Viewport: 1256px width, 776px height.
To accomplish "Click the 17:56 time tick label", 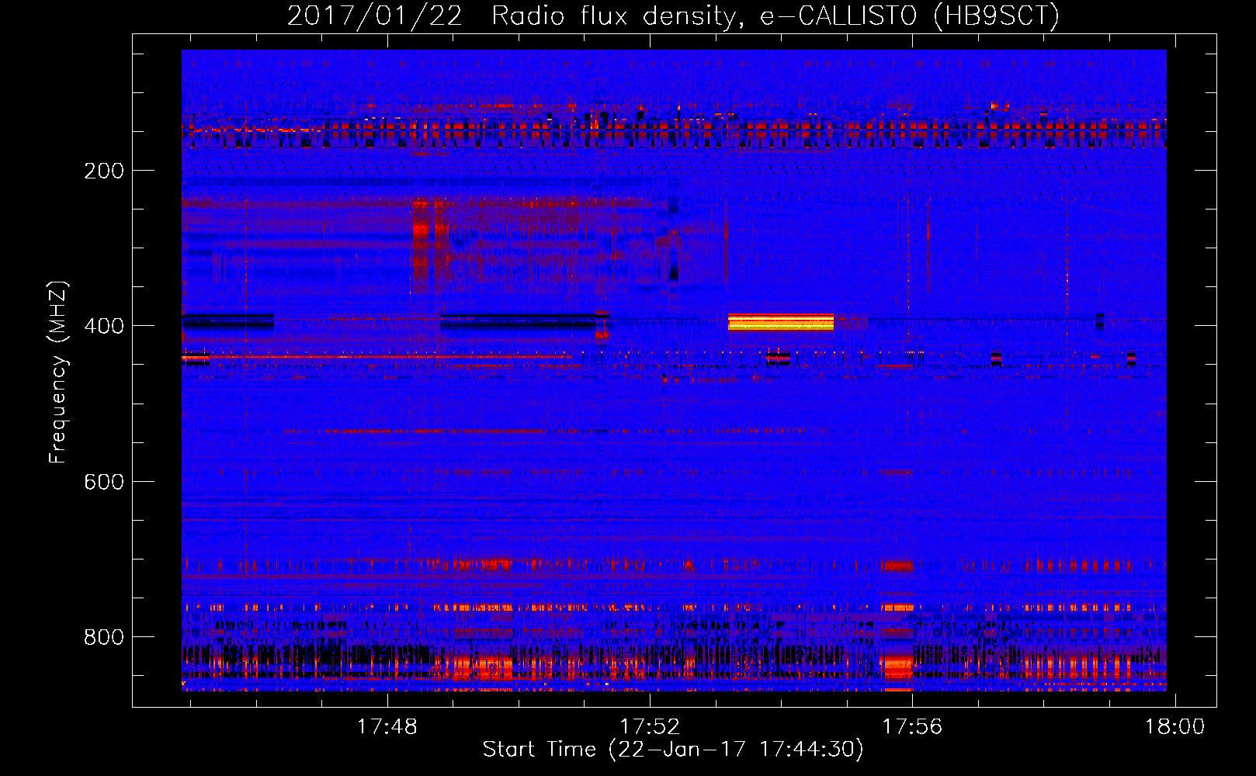I will (912, 727).
